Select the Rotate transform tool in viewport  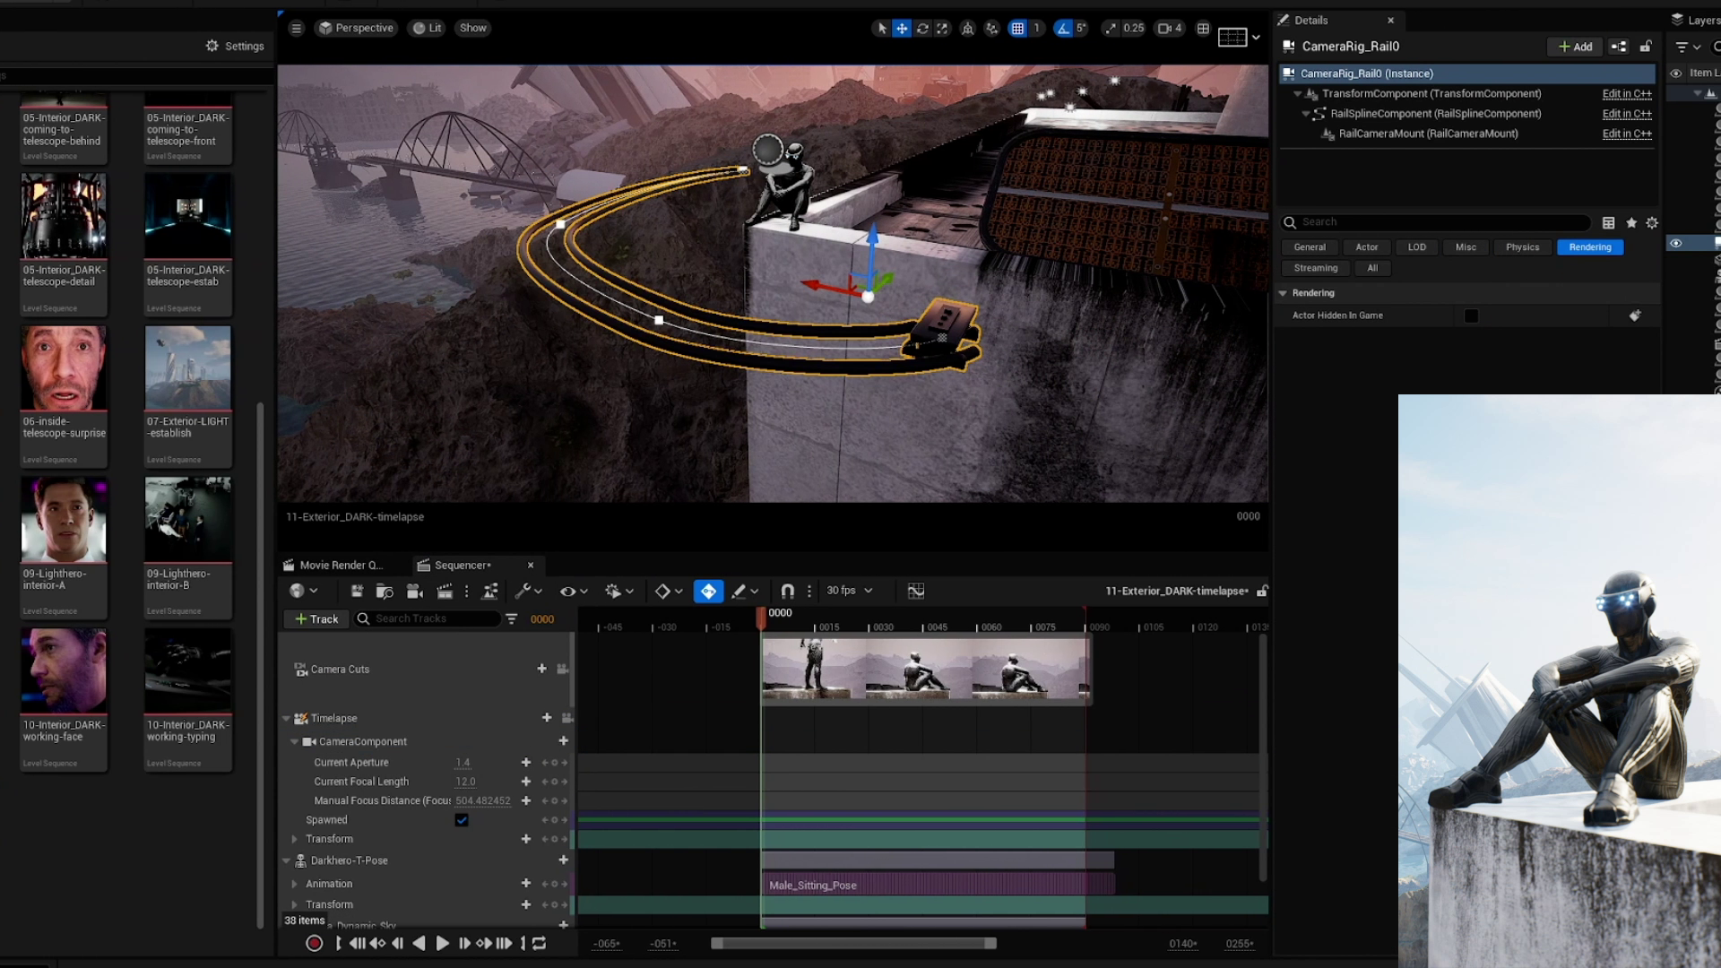pyautogui.click(x=921, y=29)
